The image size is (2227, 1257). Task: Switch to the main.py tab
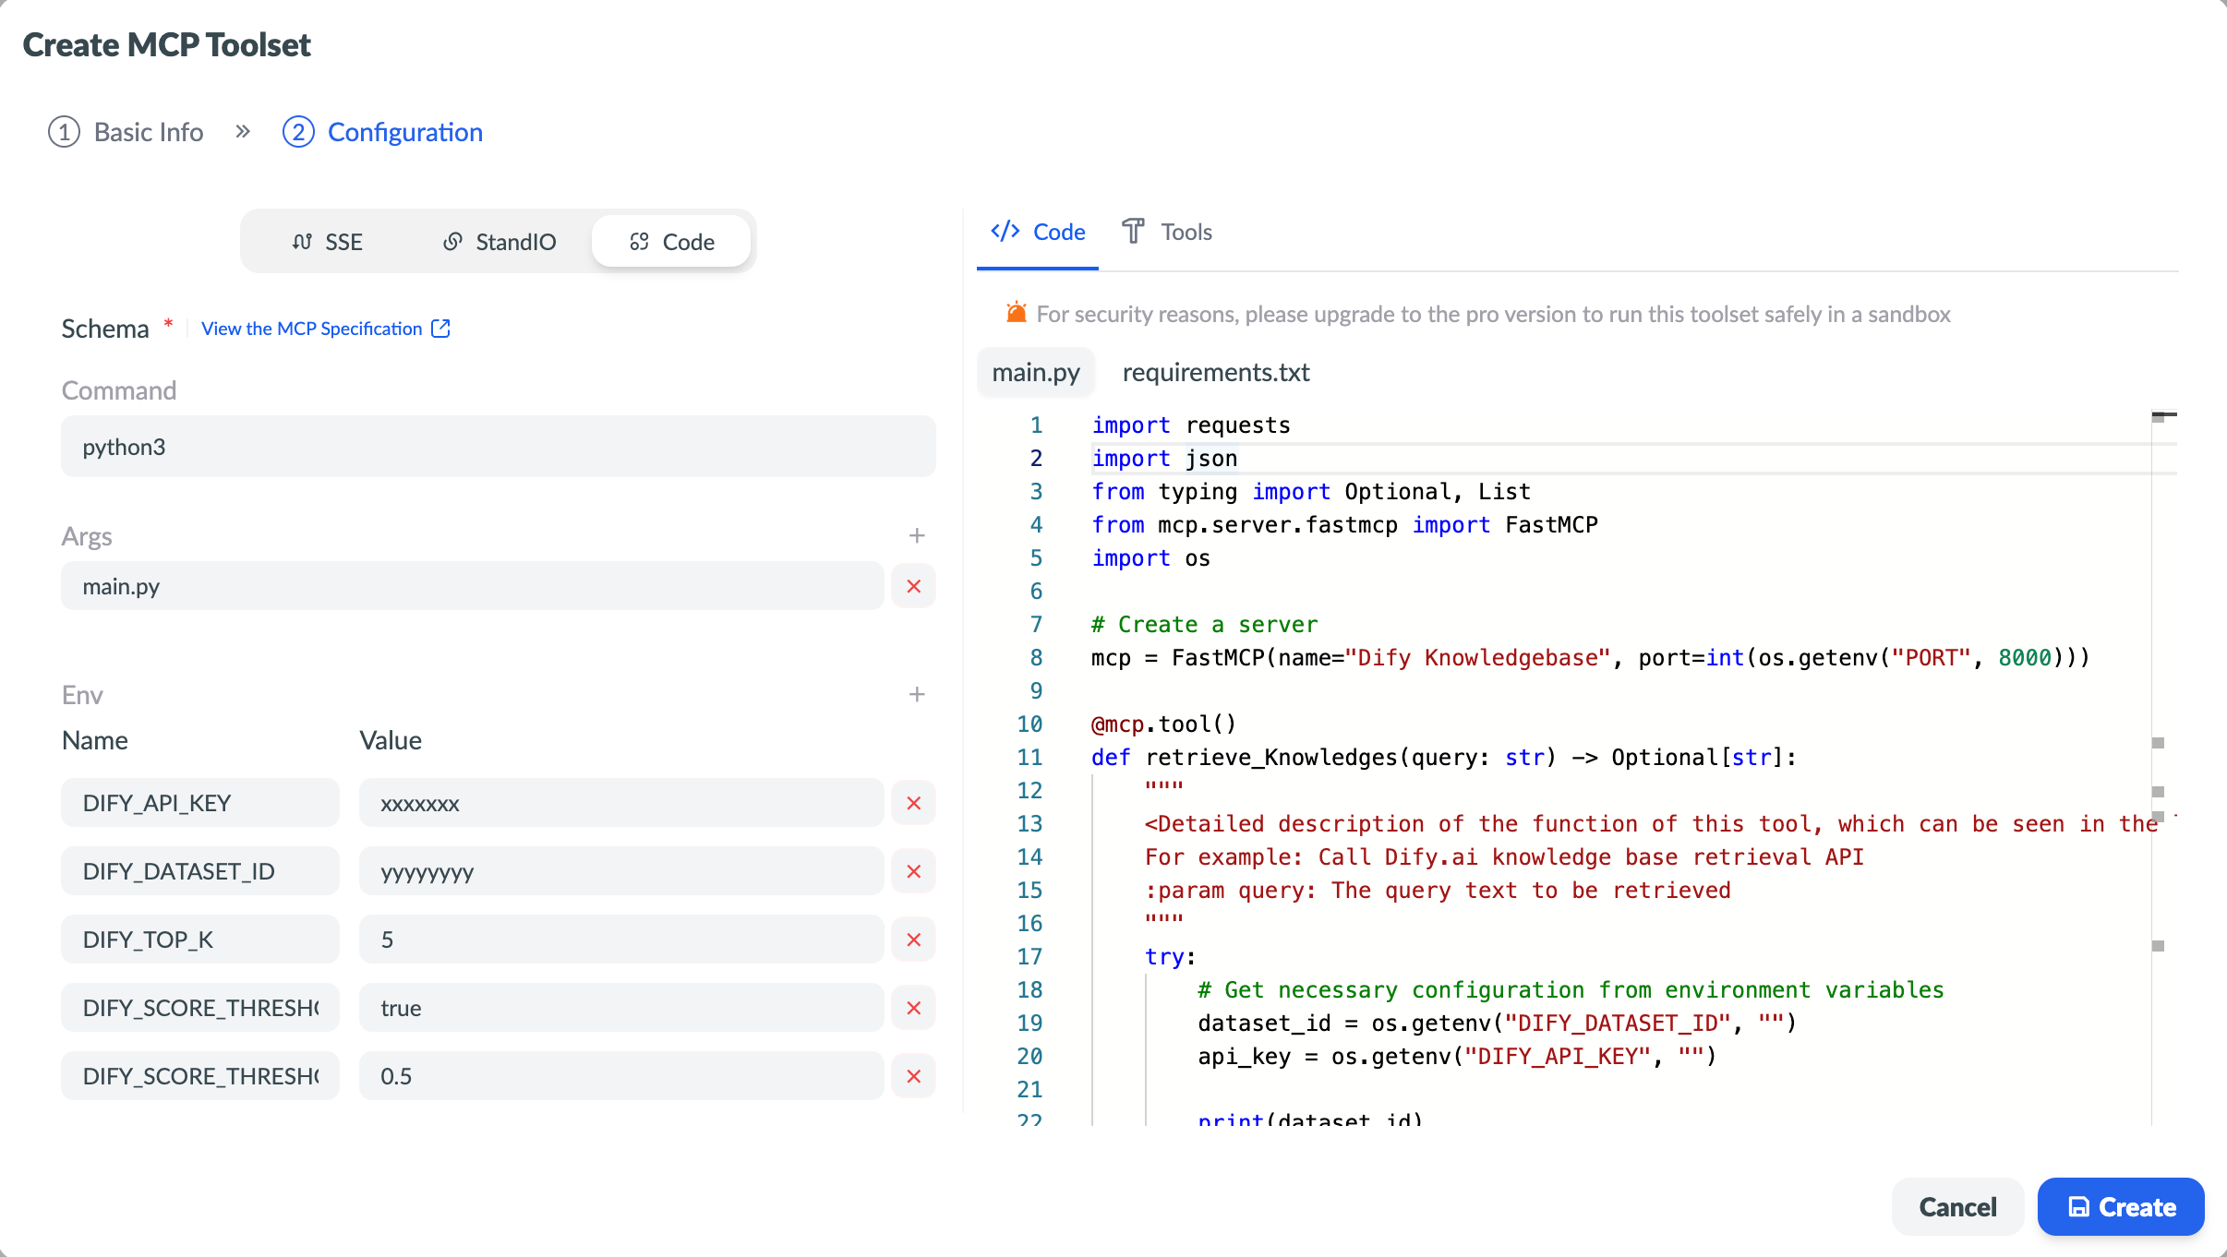[x=1035, y=372]
